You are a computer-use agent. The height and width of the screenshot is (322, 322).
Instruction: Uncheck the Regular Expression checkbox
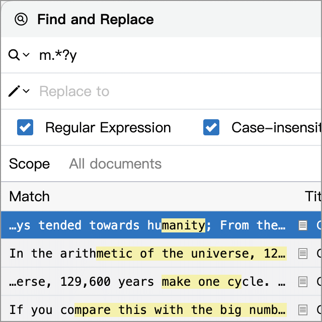tap(25, 127)
